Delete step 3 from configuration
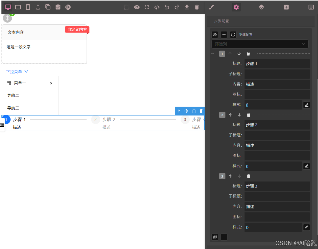318x249 pixels. click(249, 176)
